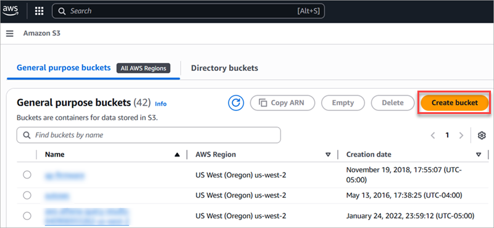The height and width of the screenshot is (228, 494).
Task: Click the November 19, 2018 creation date
Action: [x=404, y=175]
